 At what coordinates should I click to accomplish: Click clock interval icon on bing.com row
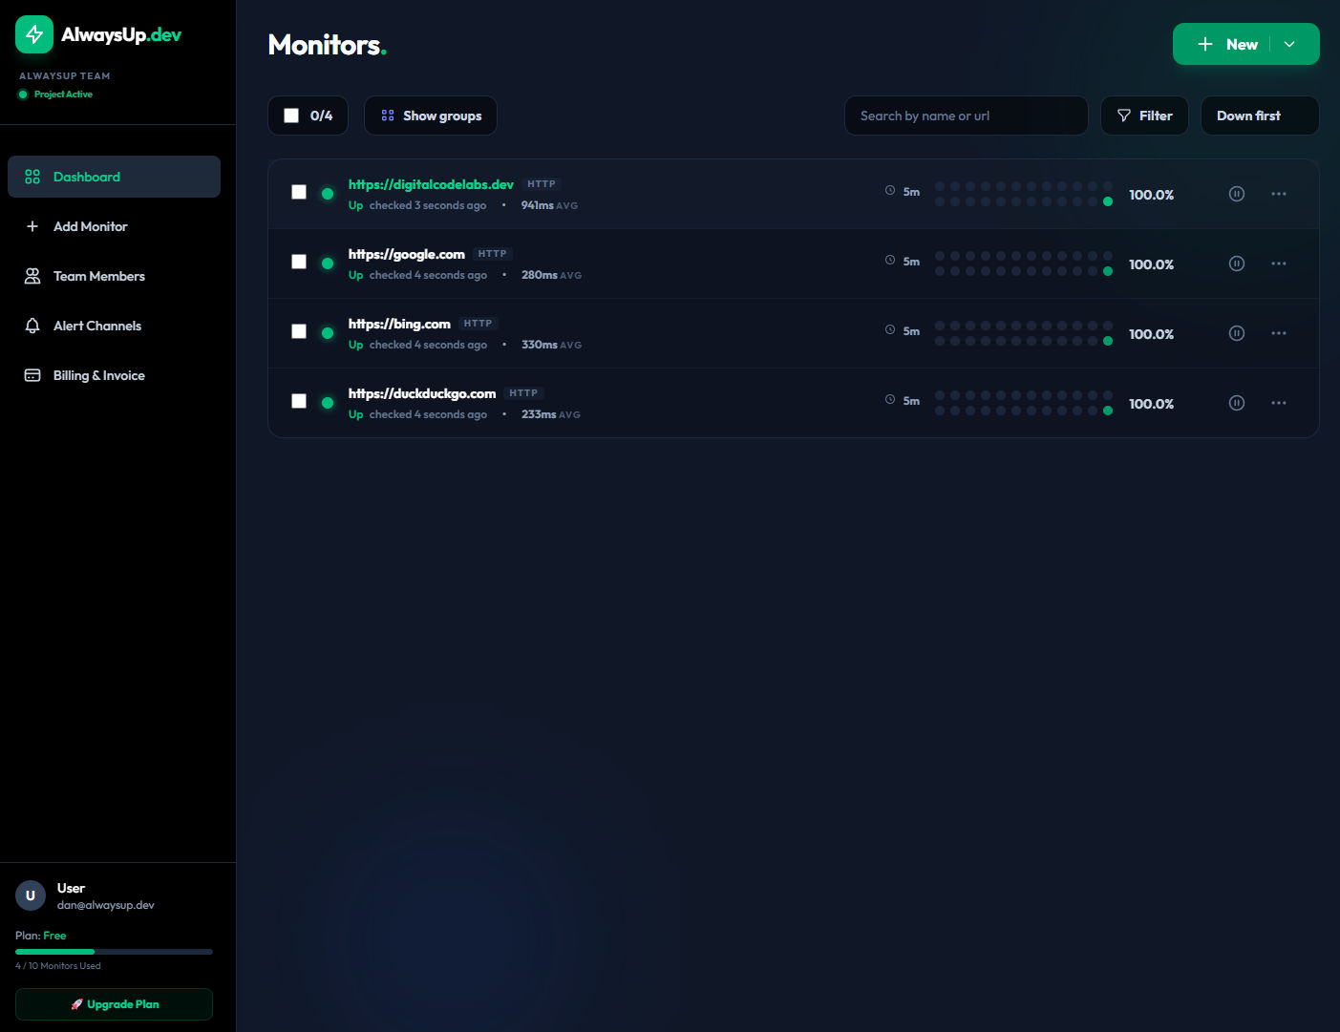tap(890, 330)
